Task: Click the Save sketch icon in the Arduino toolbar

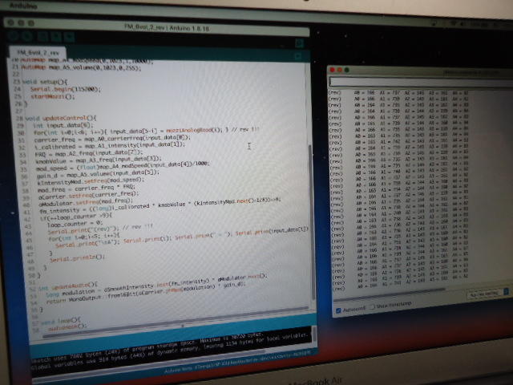Action: [x=69, y=37]
